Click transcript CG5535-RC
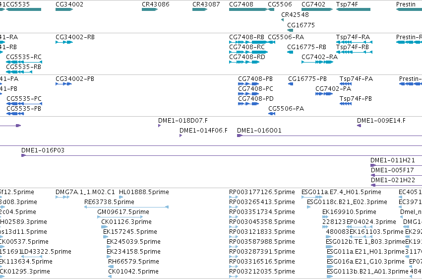The image size is (422, 279). 24,62
